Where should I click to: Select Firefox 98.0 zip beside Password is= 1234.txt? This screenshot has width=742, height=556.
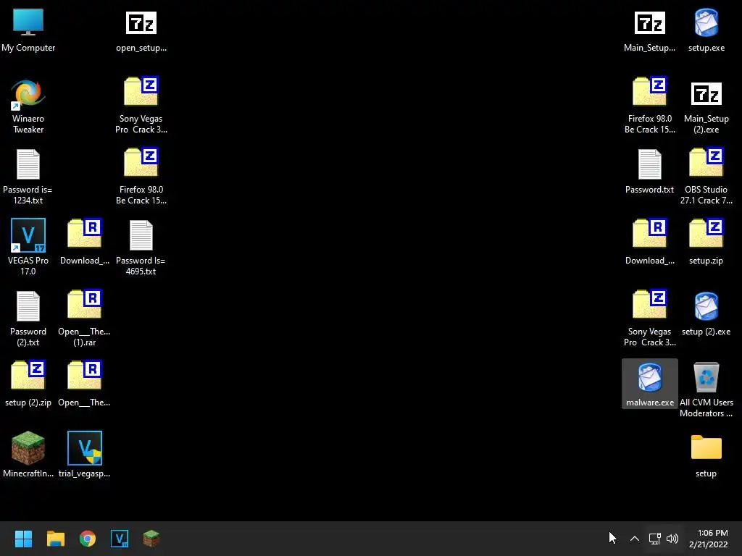[x=141, y=177]
